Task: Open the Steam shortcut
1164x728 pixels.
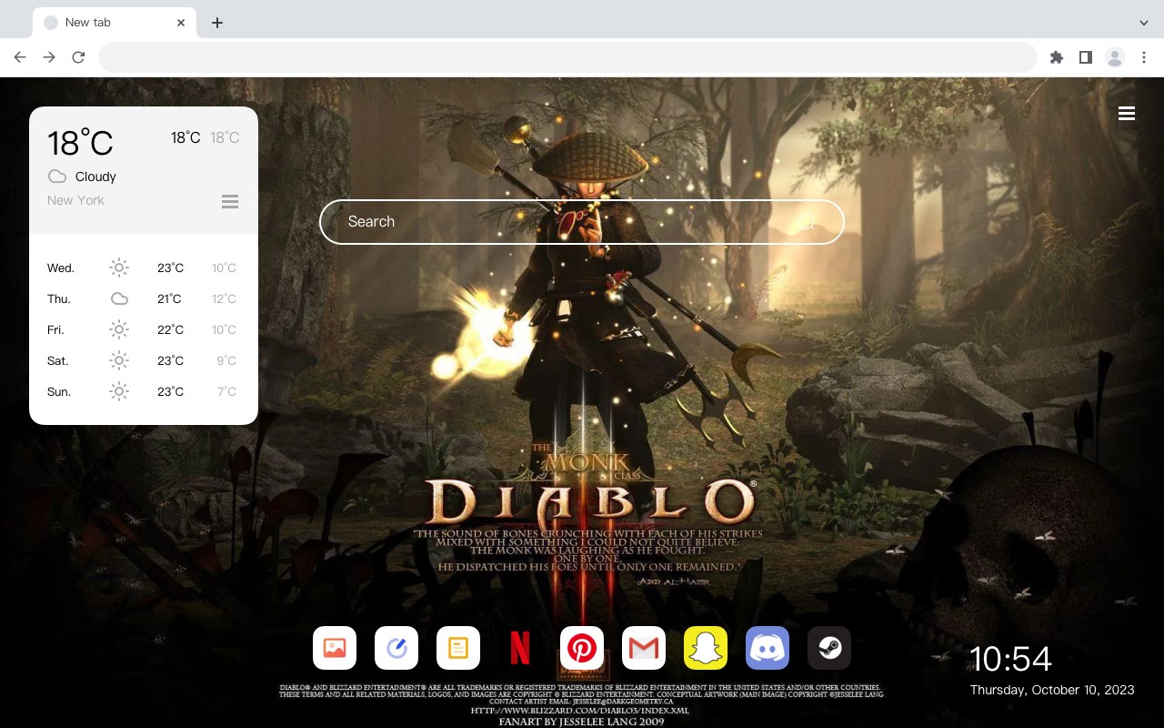Action: tap(829, 648)
